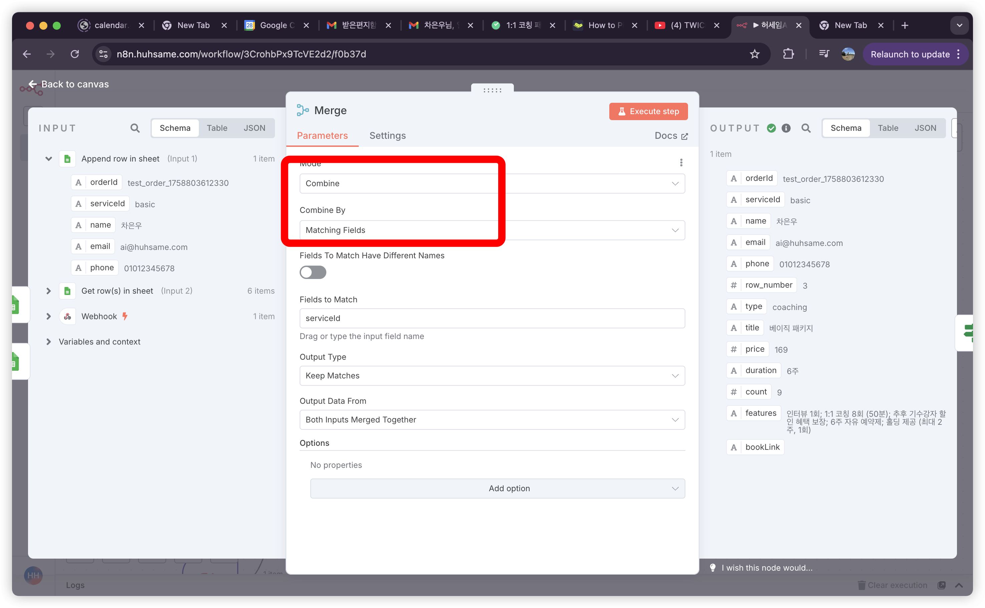Click the lightbulb feedback icon
Screen dimensions: 985x608
(713, 567)
